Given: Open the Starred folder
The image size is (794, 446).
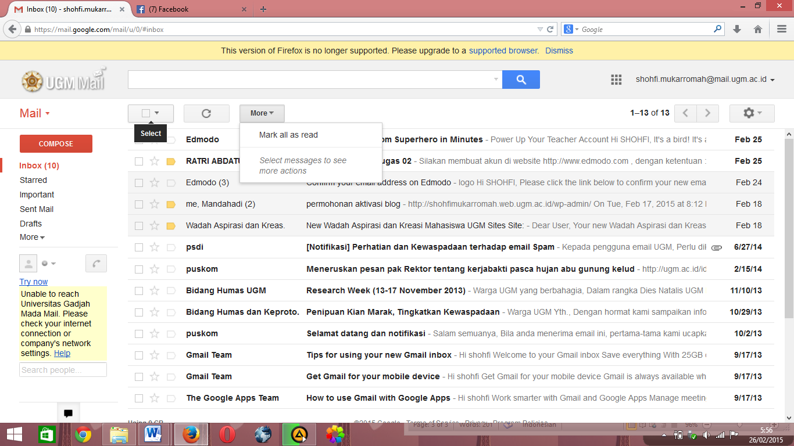Looking at the screenshot, I should 33,180.
